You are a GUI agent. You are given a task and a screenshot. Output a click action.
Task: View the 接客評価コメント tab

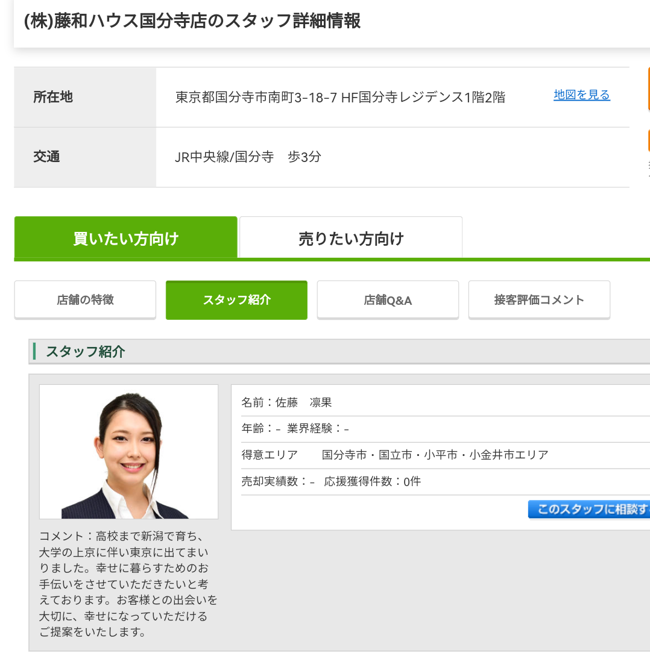(x=539, y=299)
